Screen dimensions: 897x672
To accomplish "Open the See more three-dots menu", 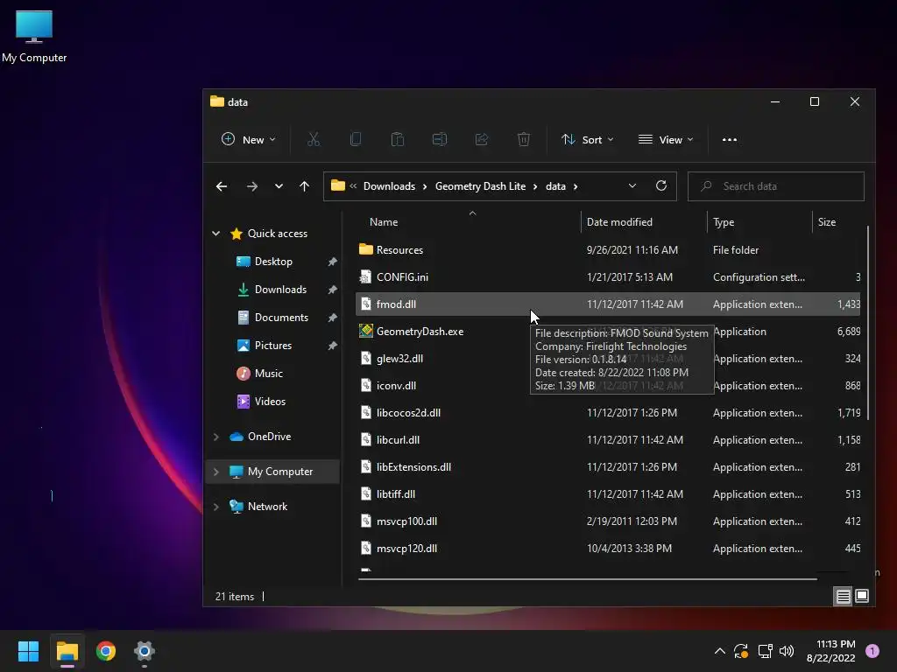I will tap(730, 139).
